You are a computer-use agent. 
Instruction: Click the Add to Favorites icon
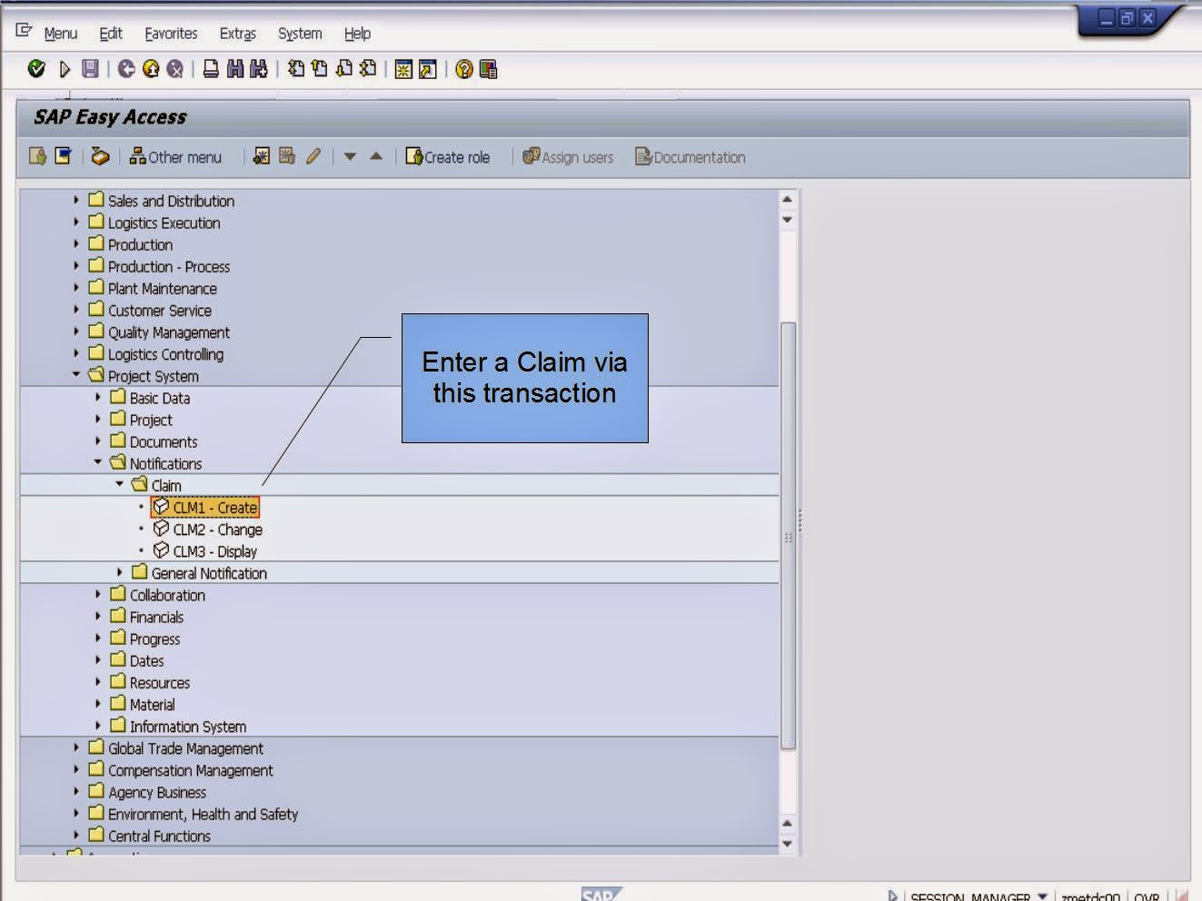pyautogui.click(x=262, y=156)
